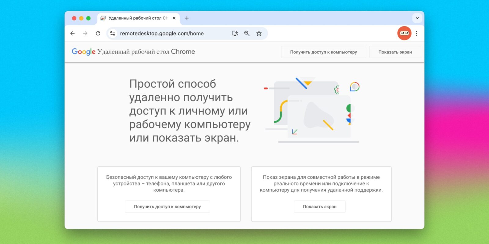The height and width of the screenshot is (244, 489).
Task: Open a new tab with plus button
Action: 187,18
